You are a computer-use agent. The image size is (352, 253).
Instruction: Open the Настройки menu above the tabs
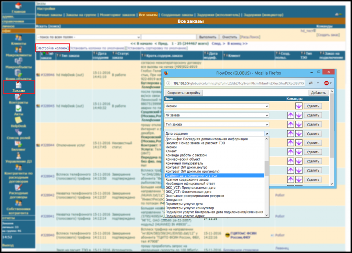[x=46, y=9]
